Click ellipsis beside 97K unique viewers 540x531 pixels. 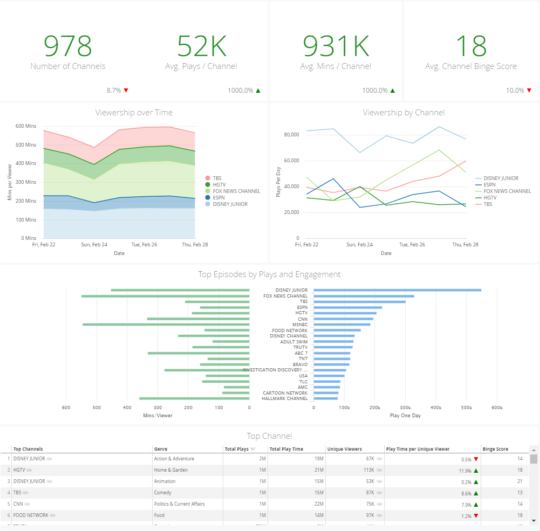[380, 515]
